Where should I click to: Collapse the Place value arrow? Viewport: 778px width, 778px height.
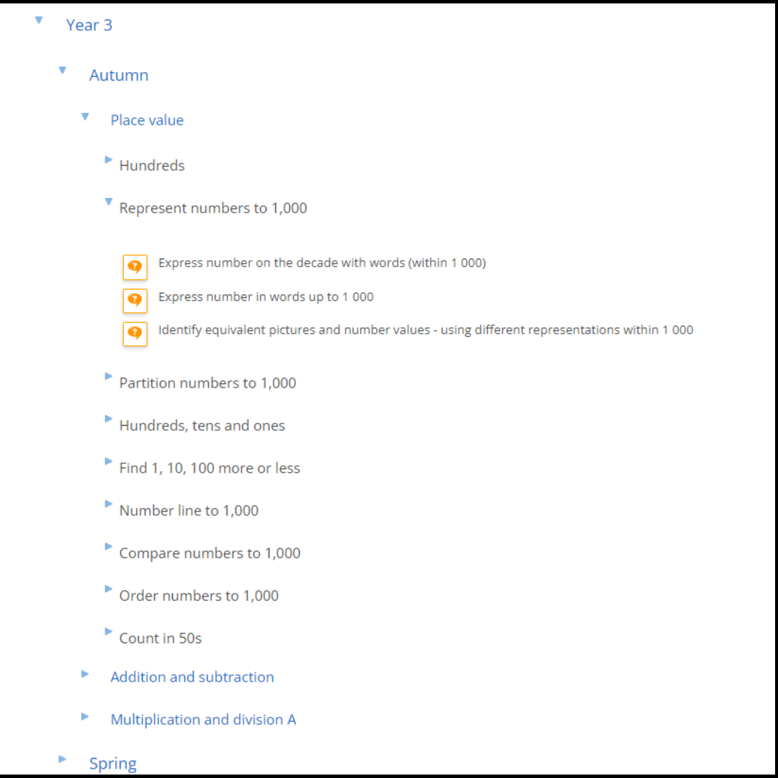pos(85,117)
